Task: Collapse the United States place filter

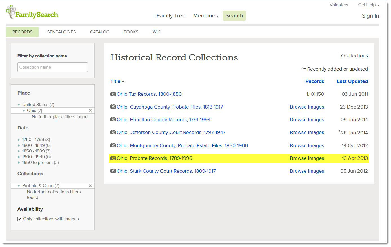Action: point(19,105)
